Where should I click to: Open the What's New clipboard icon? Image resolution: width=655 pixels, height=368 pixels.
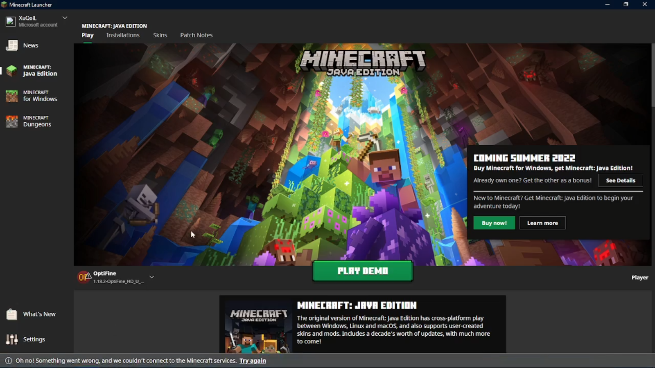[x=12, y=314]
